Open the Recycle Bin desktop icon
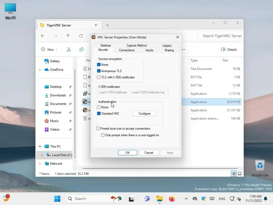Viewport: 273px width, 205px height. tap(260, 168)
